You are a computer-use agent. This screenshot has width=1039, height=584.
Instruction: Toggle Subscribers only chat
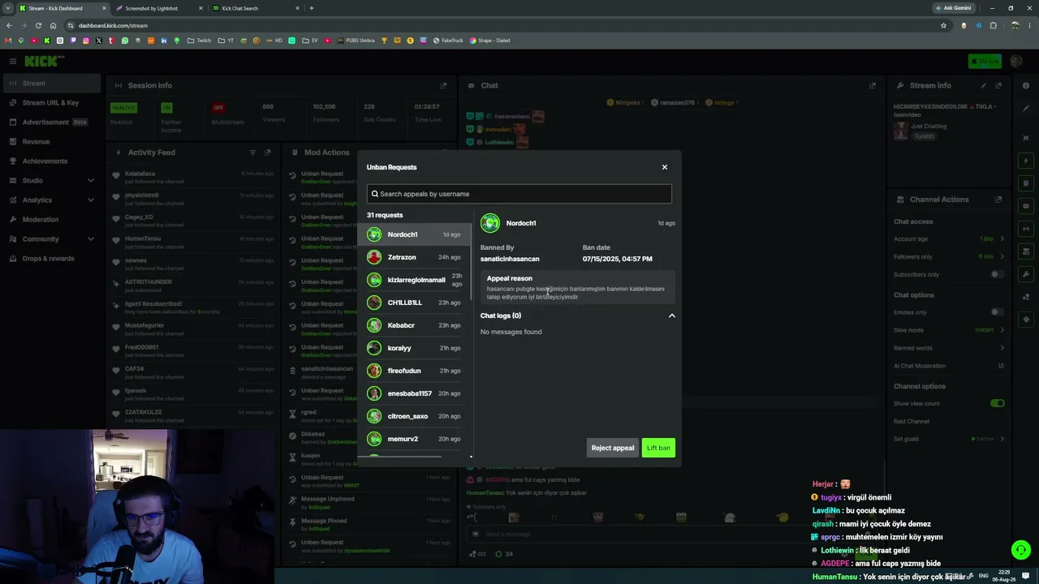point(997,274)
